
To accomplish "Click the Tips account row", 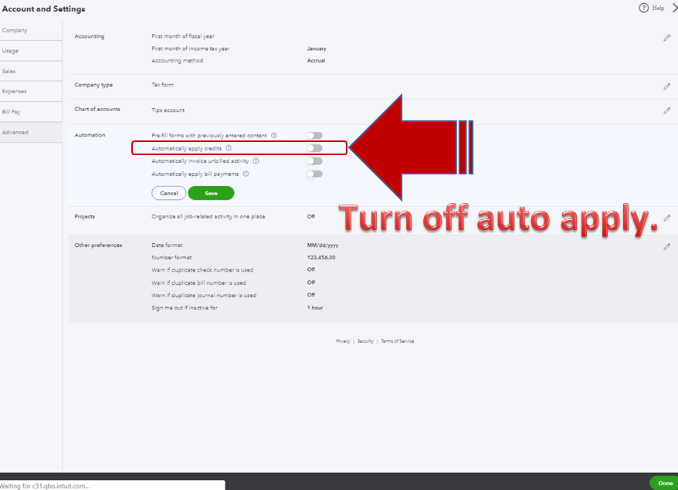I will point(168,110).
